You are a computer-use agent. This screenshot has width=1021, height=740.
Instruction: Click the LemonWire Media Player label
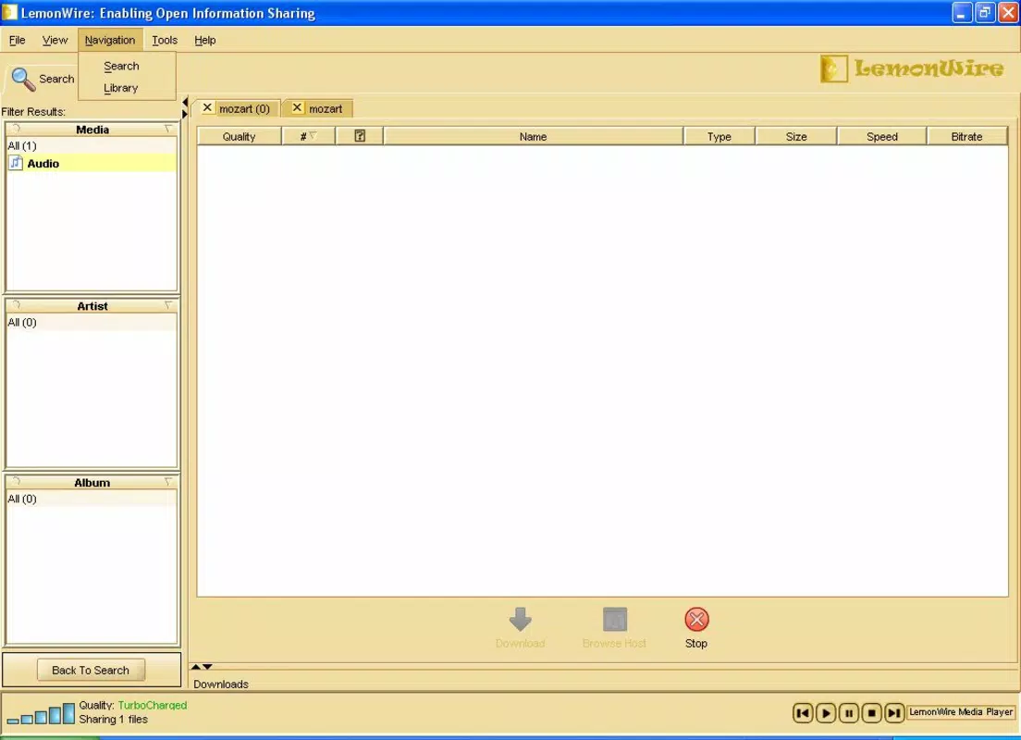coord(961,712)
